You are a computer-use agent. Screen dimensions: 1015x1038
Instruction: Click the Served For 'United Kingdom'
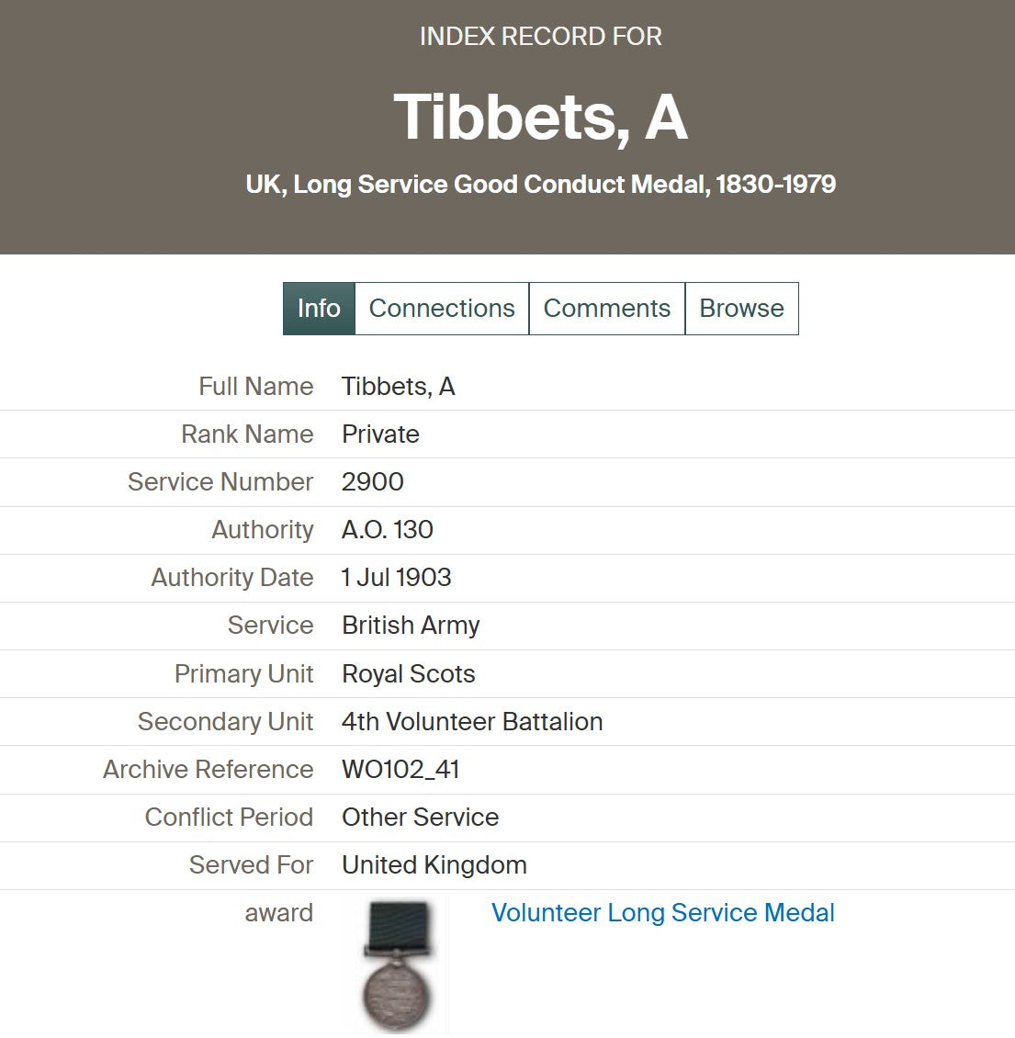tap(434, 865)
